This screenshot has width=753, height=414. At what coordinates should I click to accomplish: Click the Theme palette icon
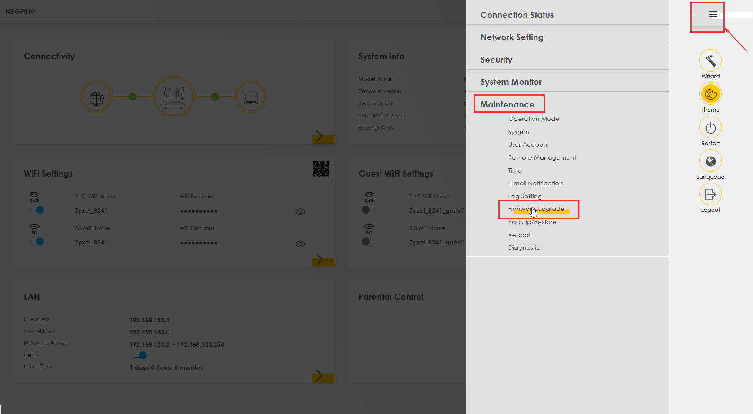710,94
